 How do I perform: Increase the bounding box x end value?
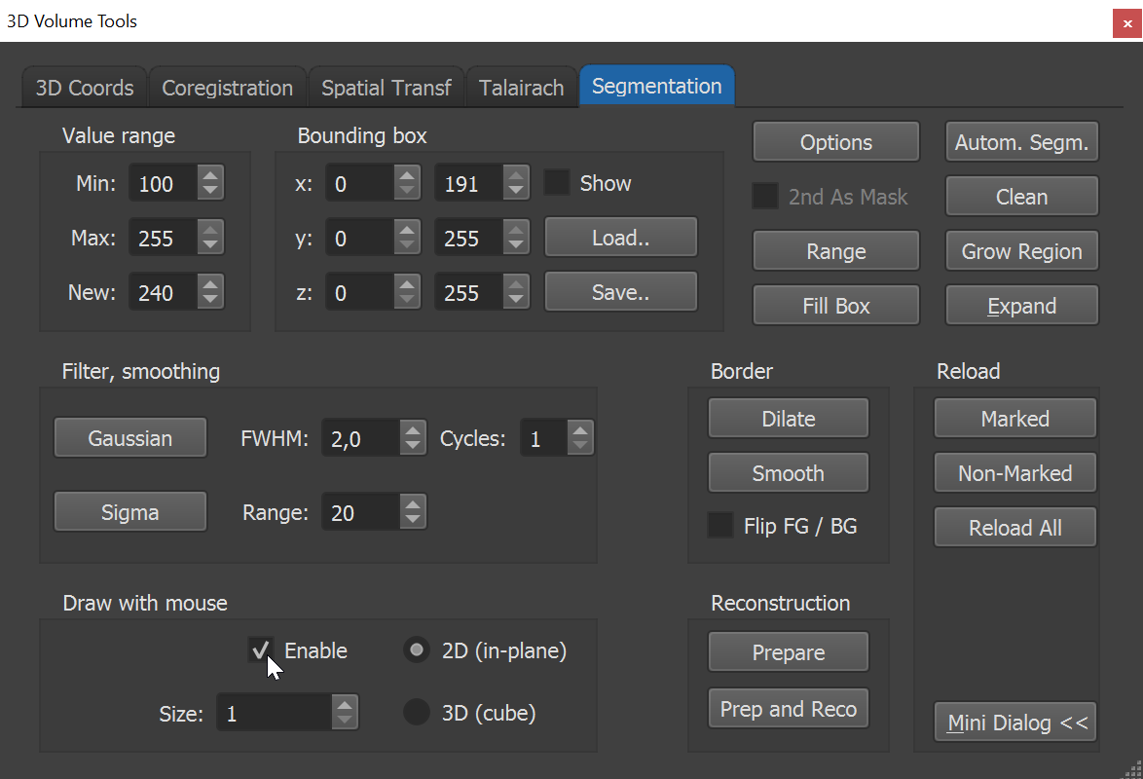tap(516, 175)
